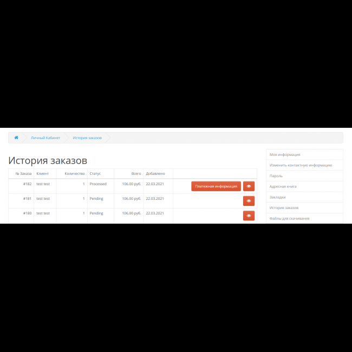This screenshot has width=352, height=352.
Task: Open order #181 with the eye button
Action: pyautogui.click(x=249, y=201)
